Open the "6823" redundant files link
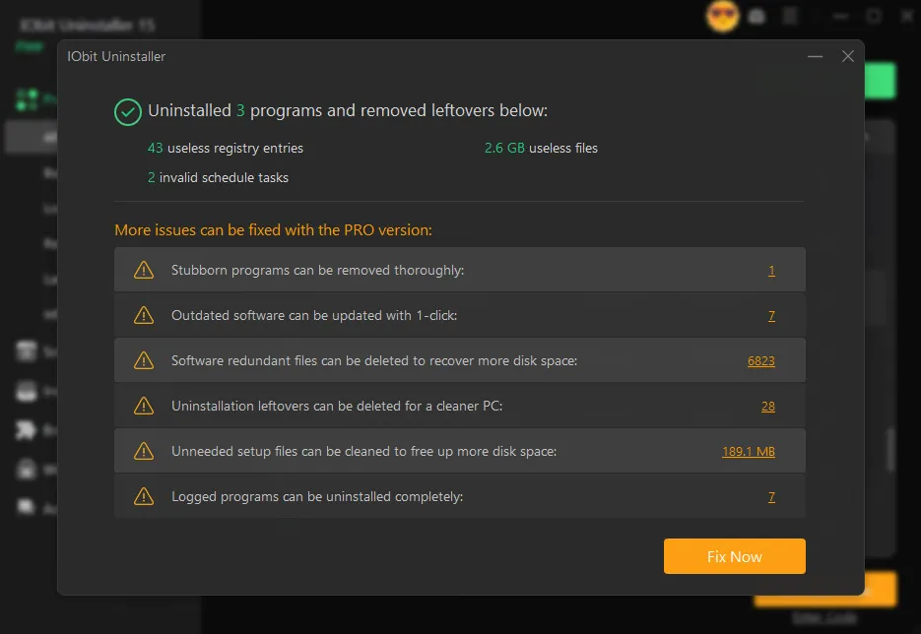921x634 pixels. point(761,360)
